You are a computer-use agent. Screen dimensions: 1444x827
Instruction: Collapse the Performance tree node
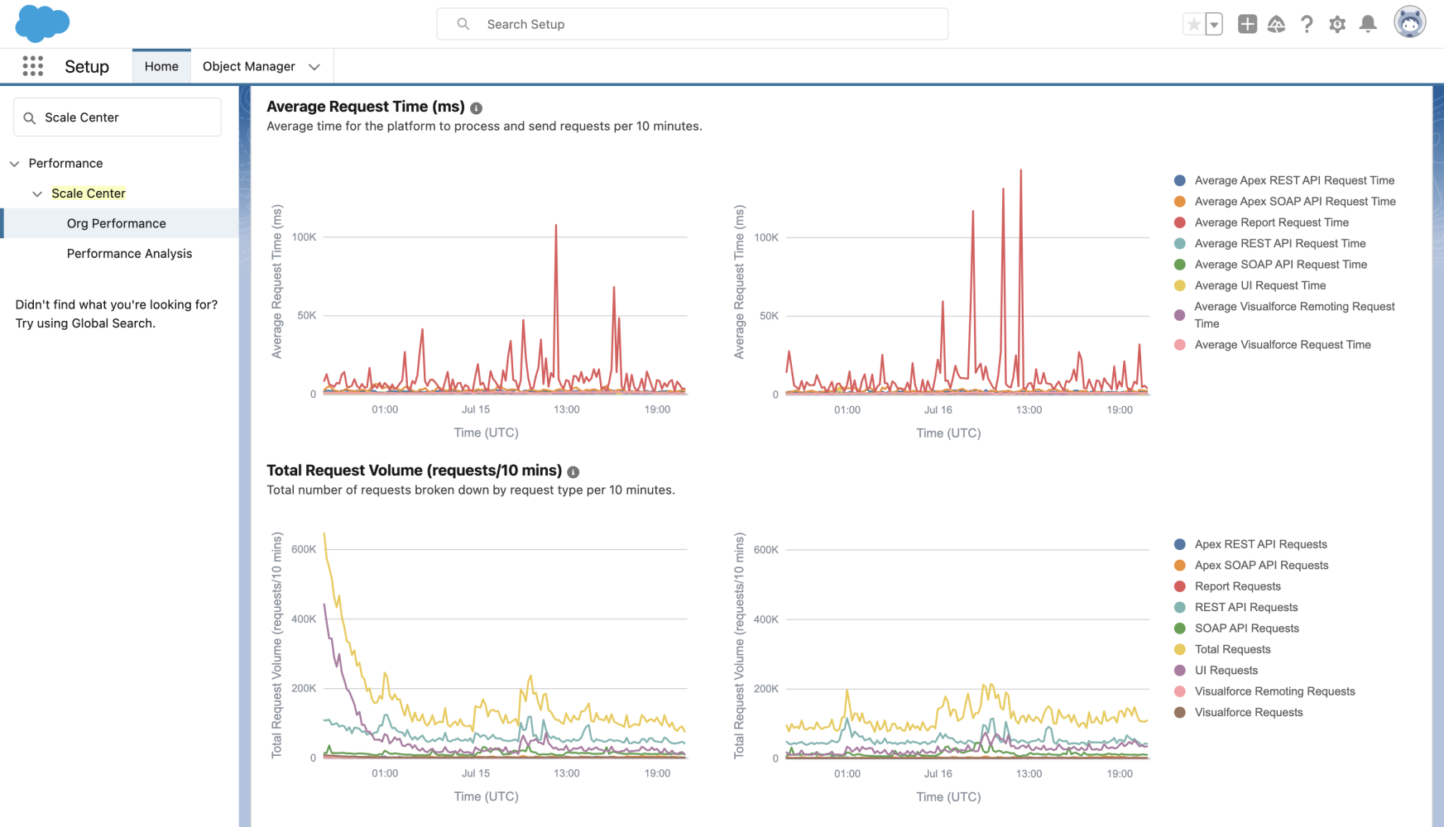[x=13, y=163]
